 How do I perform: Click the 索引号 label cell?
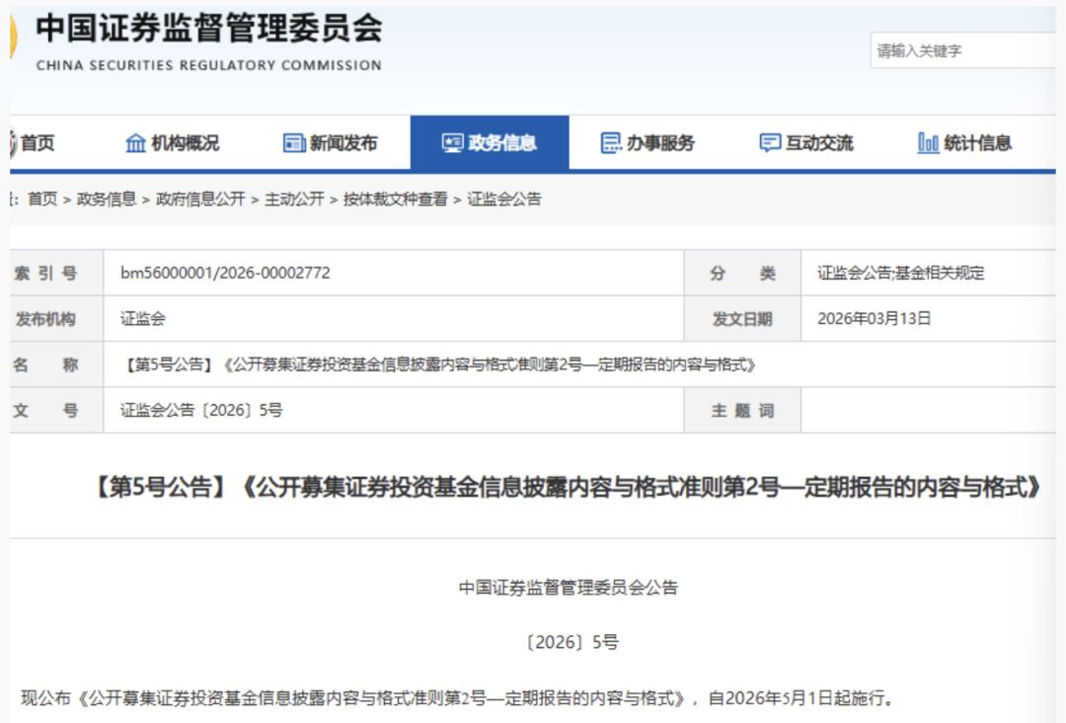coord(56,273)
